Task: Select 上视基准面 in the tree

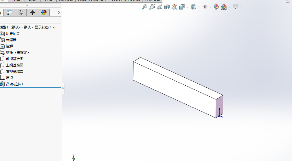Action: pos(15,65)
